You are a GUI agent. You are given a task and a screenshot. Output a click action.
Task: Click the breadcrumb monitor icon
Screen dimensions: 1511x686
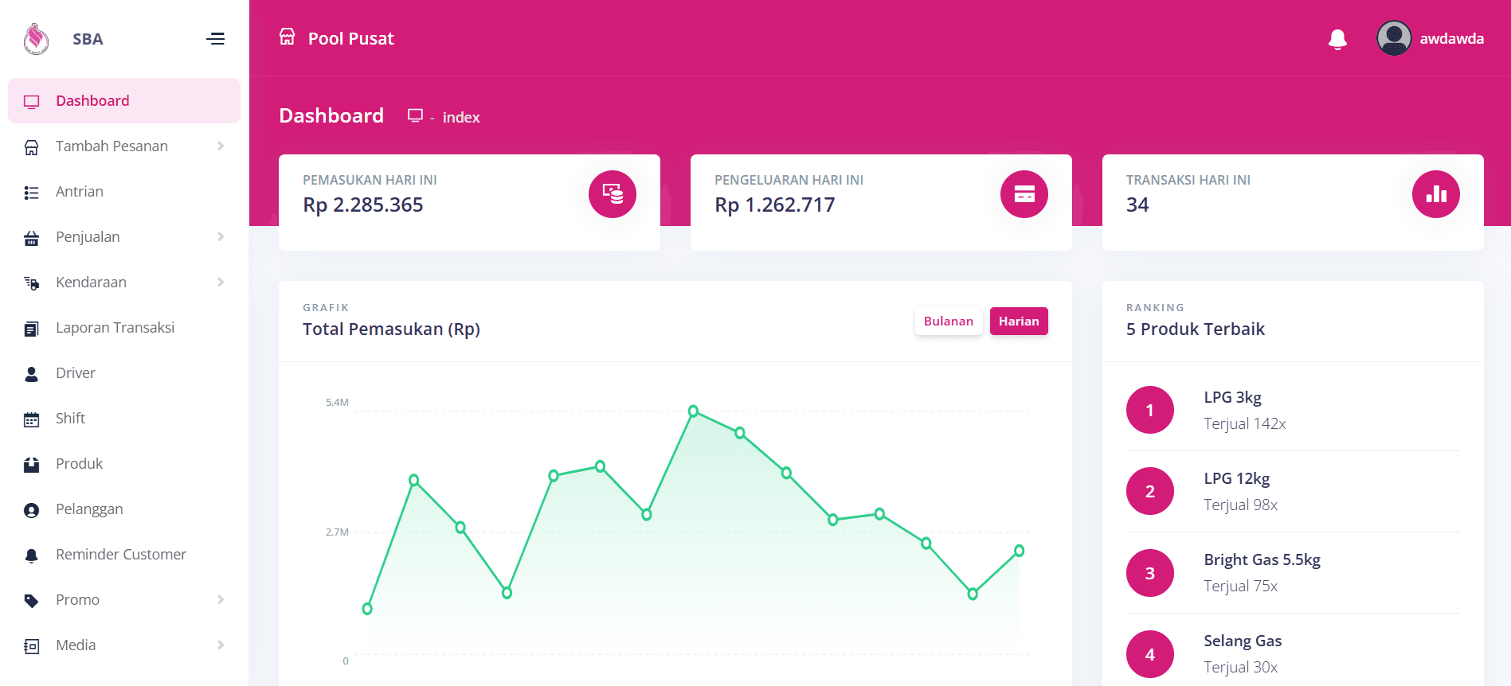(415, 115)
